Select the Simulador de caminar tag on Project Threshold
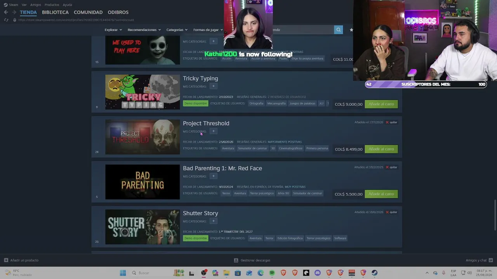Viewport: 497px width, 279px height. pos(252,148)
